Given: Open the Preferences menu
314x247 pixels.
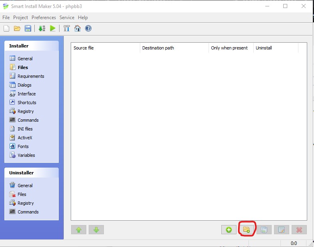Looking at the screenshot, I should point(44,18).
